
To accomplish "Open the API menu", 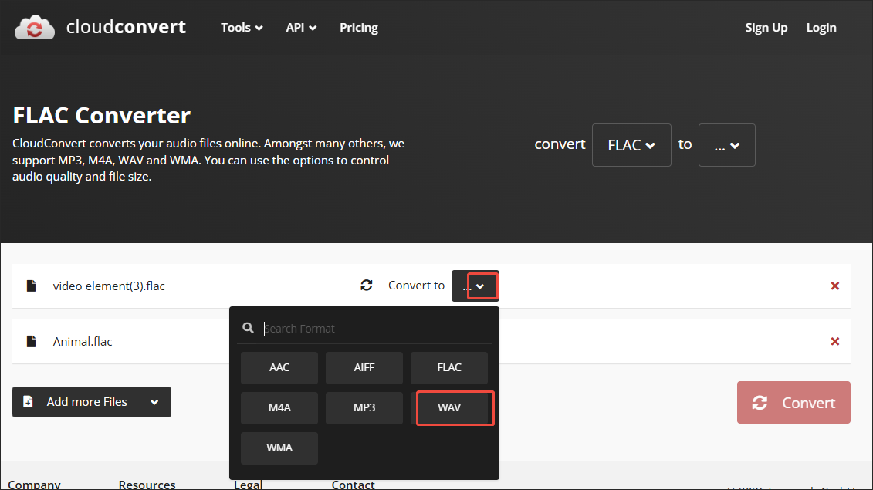I will coord(301,27).
